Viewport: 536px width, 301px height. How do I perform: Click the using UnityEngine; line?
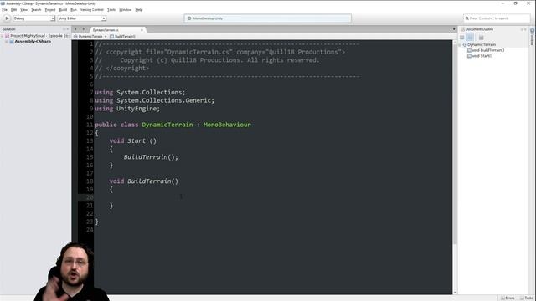click(x=127, y=109)
